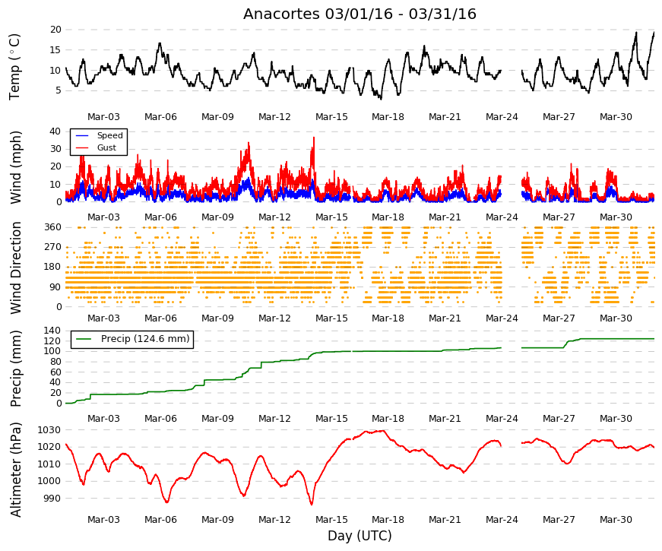Click Mar-21 tick under wind direction chart
This screenshot has width=662, height=551.
(445, 318)
